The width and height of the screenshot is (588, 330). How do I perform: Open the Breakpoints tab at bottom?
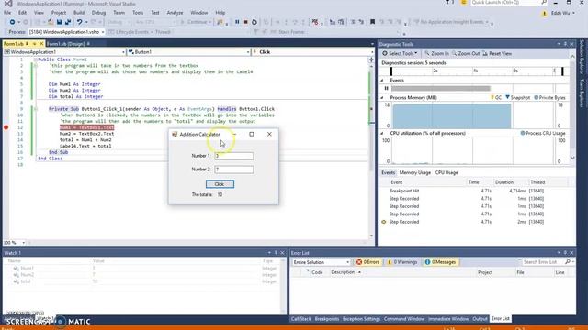pos(327,319)
